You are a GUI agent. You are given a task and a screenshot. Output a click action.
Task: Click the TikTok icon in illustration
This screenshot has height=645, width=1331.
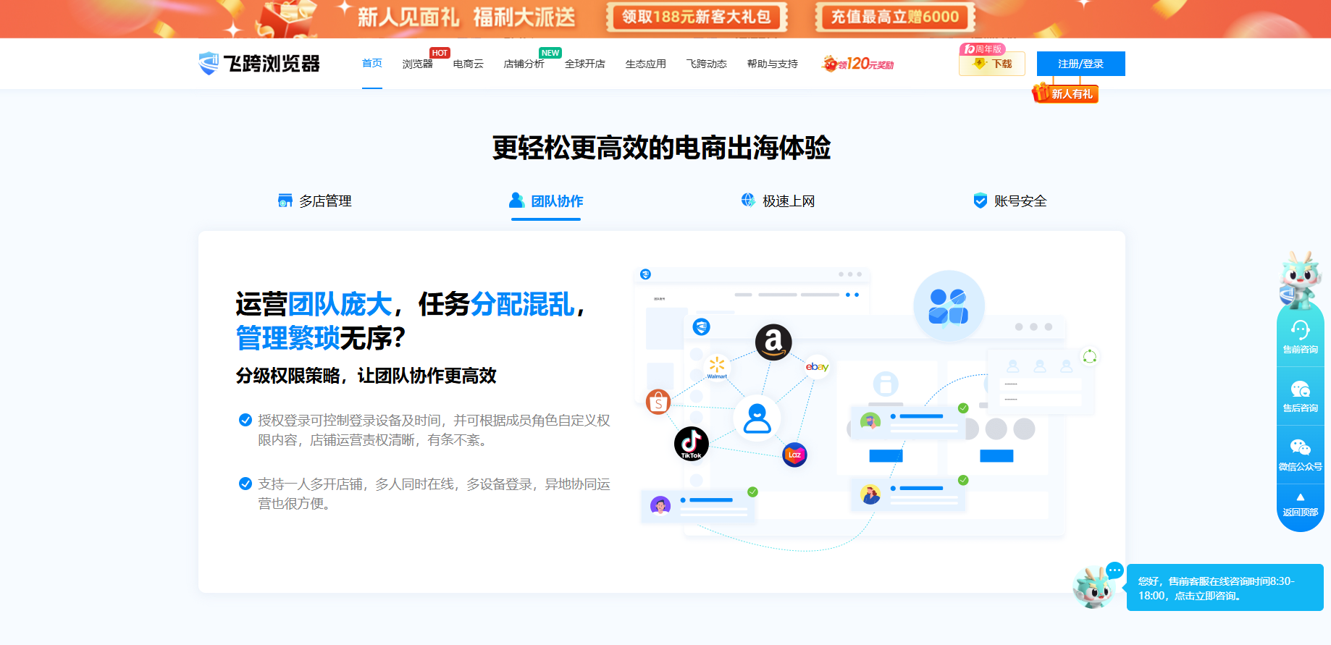[691, 443]
